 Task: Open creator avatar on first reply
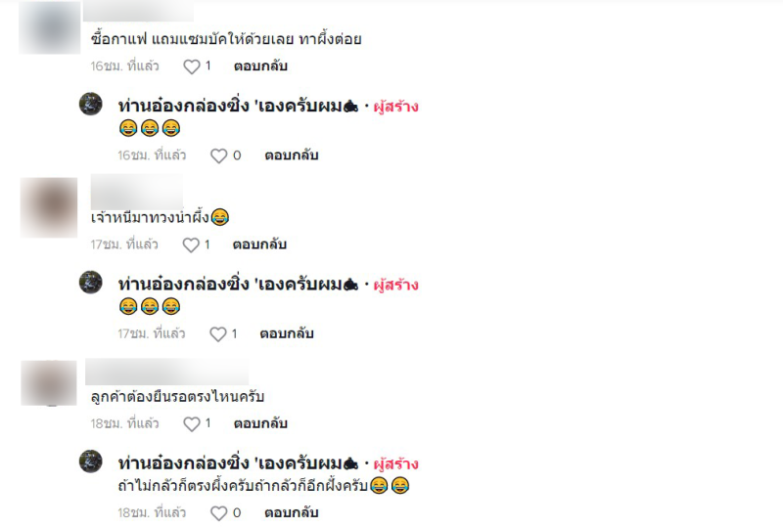[x=91, y=104]
